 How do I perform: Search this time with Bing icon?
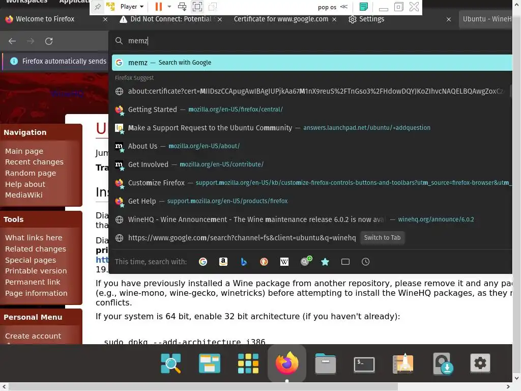(x=244, y=262)
